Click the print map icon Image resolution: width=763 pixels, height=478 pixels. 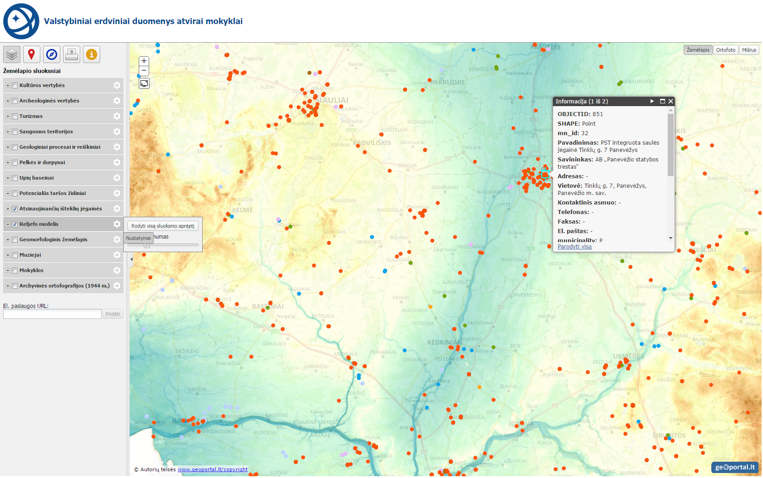tap(72, 55)
